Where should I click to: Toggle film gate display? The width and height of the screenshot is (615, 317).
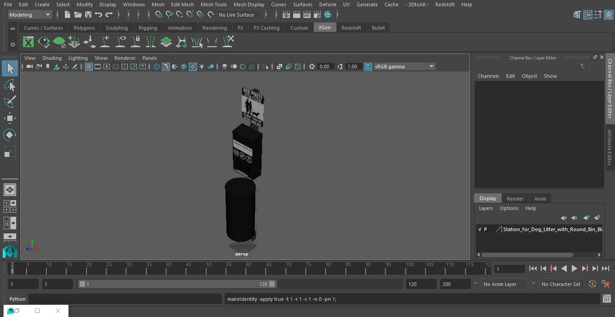(x=98, y=67)
